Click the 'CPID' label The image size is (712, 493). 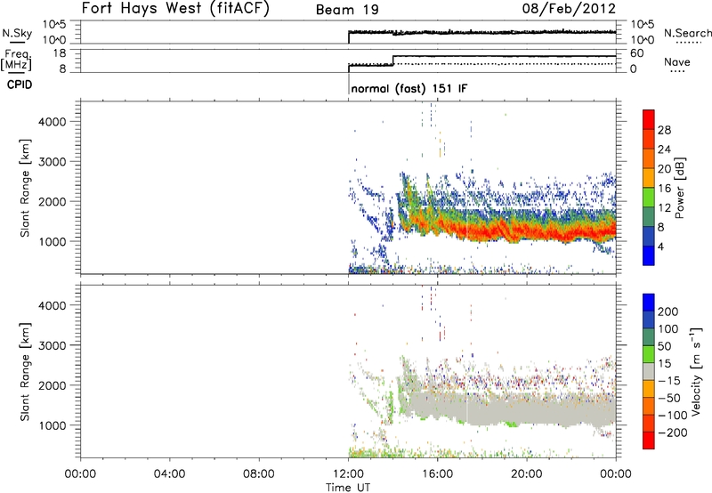pyautogui.click(x=20, y=85)
